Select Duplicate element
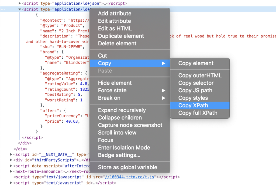This screenshot has height=185, width=276. [121, 36]
